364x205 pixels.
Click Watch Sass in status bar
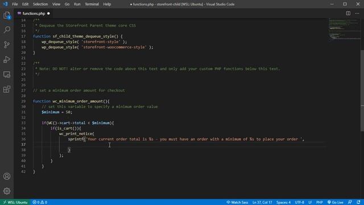click(x=237, y=202)
